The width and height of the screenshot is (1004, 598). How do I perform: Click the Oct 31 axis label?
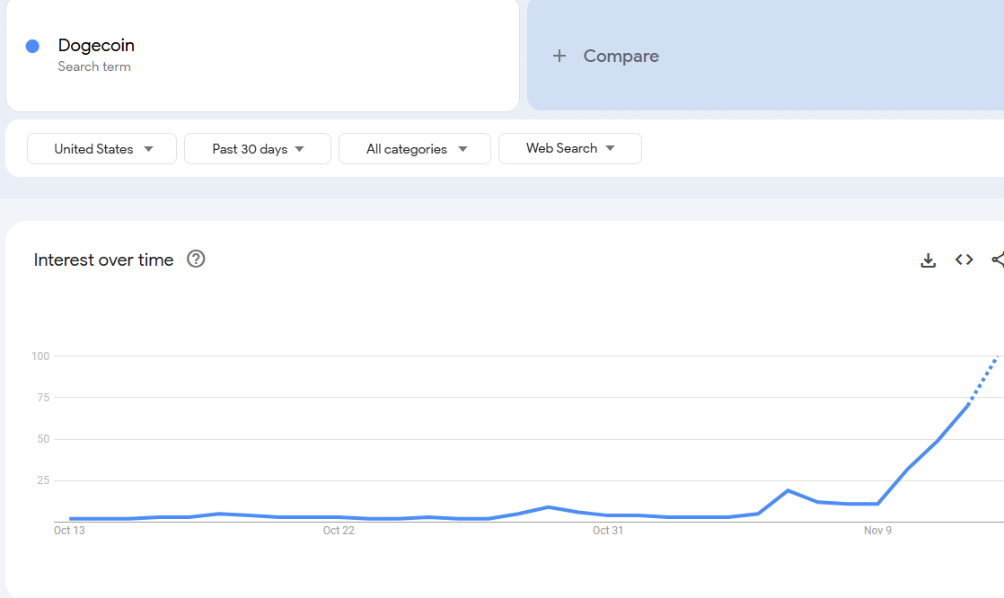coord(608,530)
